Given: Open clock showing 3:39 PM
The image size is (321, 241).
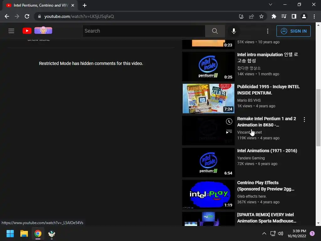Looking at the screenshot, I should 297,233.
